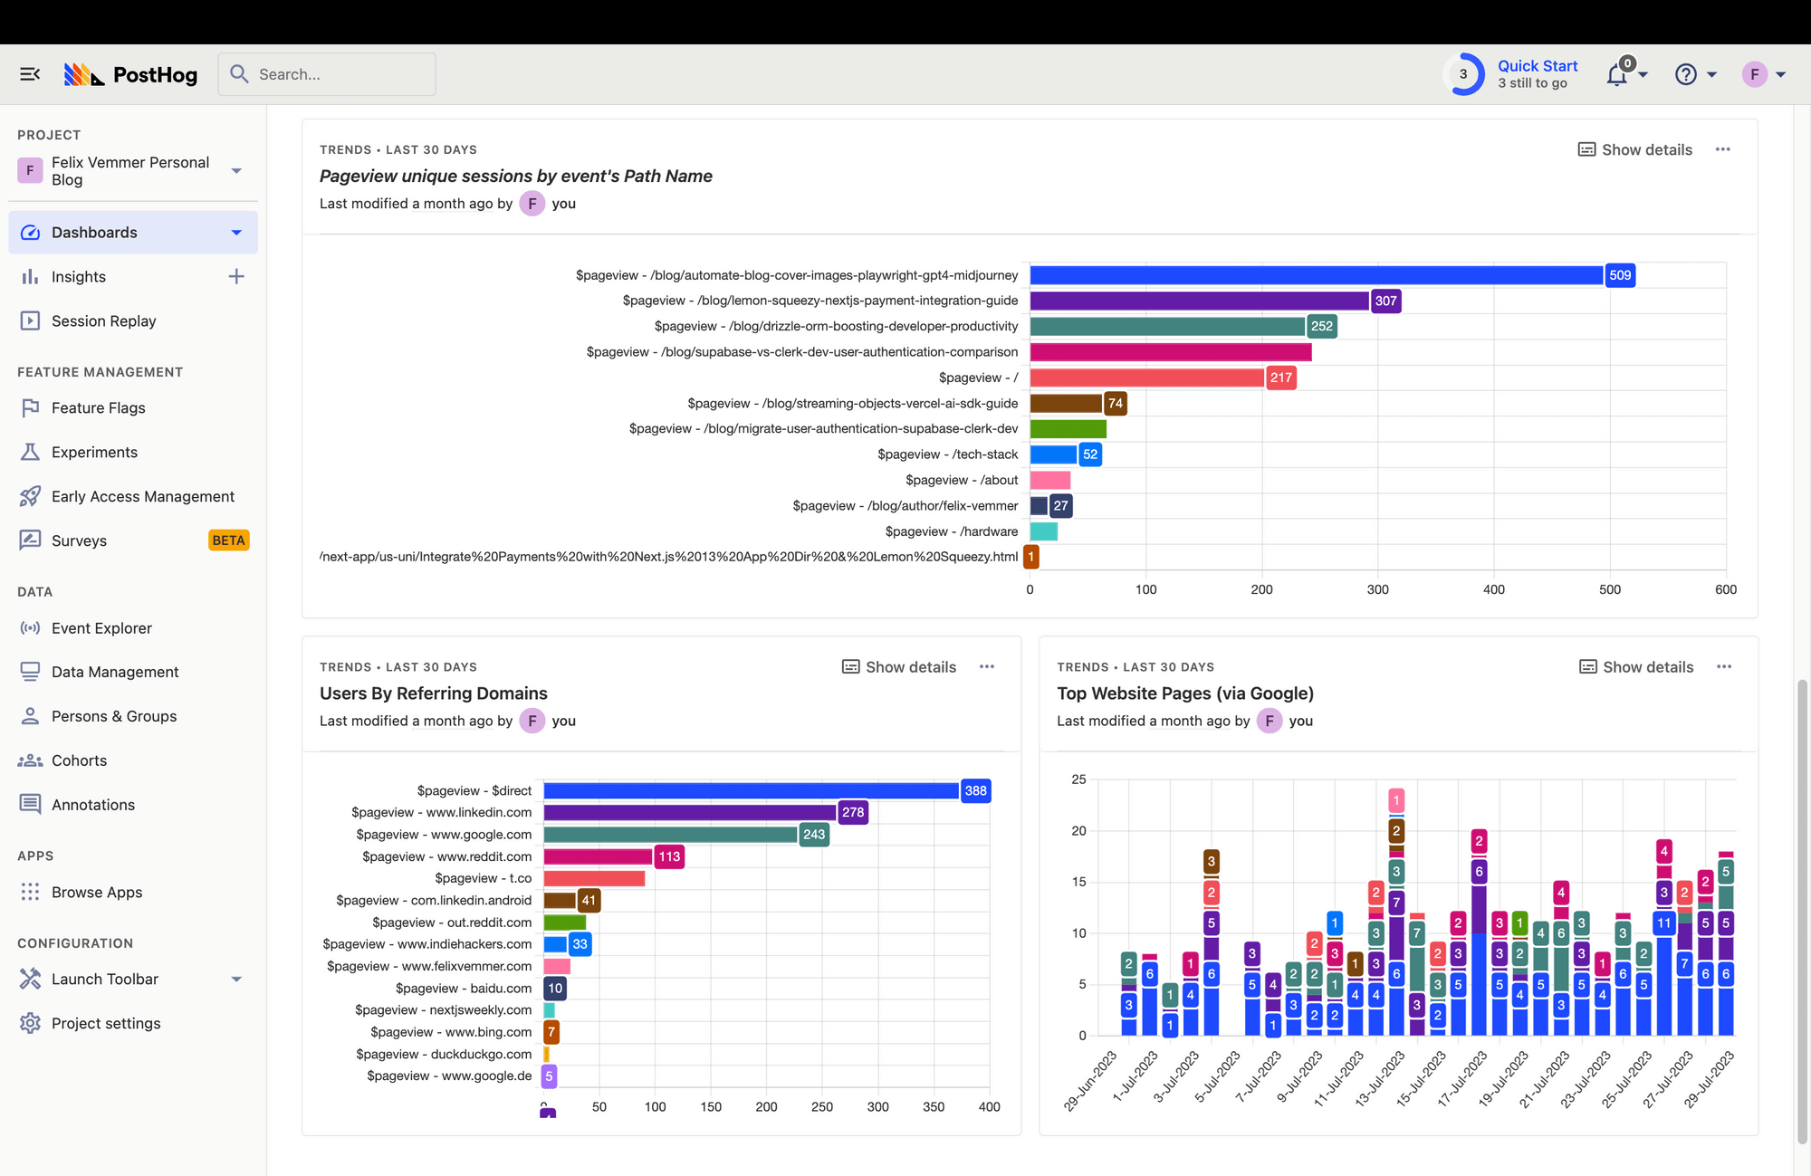Select the Feature Flags flag icon
Screen dimensions: 1811x1176
coord(31,407)
